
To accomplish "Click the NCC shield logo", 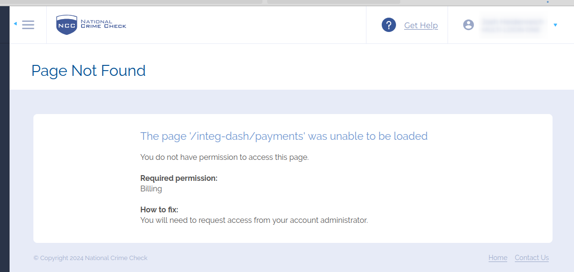I will [66, 25].
